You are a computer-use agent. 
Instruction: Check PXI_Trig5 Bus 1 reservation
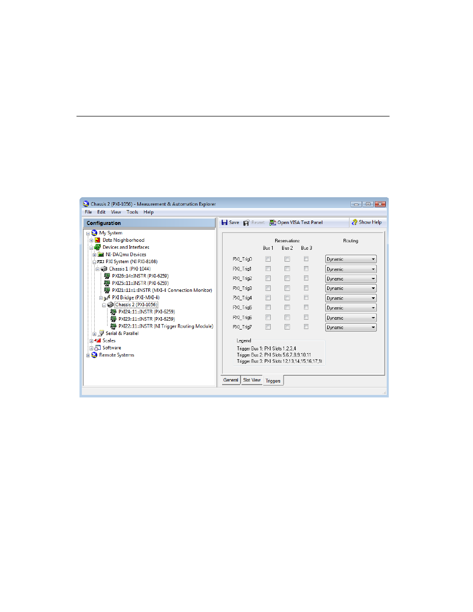coord(268,307)
